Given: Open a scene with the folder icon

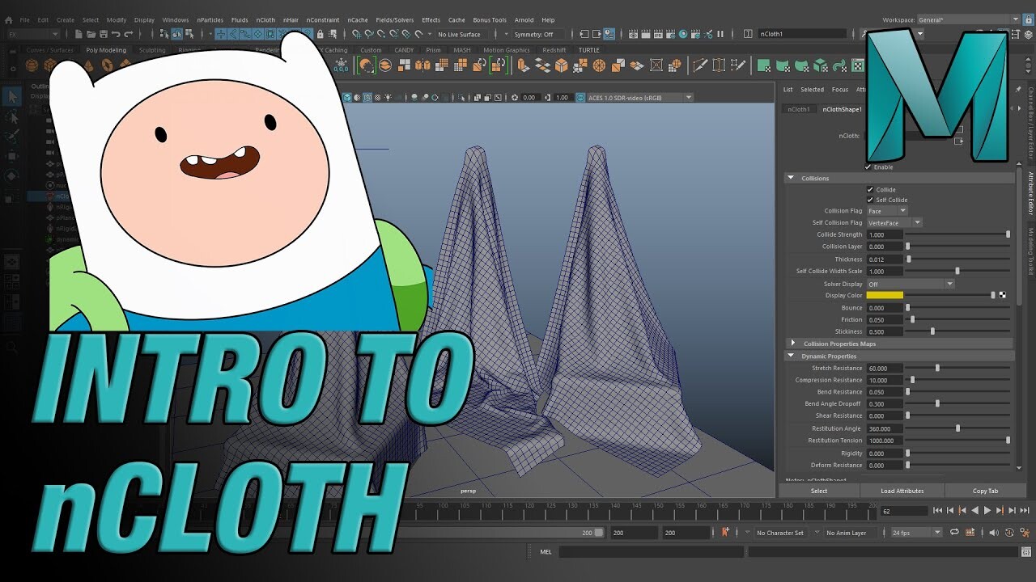Looking at the screenshot, I should point(91,34).
